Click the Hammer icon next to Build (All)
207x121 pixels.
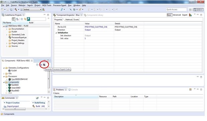33,106
